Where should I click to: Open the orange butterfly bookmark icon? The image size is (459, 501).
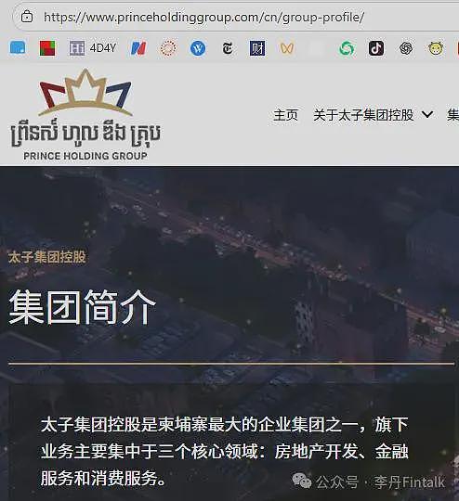tap(287, 48)
